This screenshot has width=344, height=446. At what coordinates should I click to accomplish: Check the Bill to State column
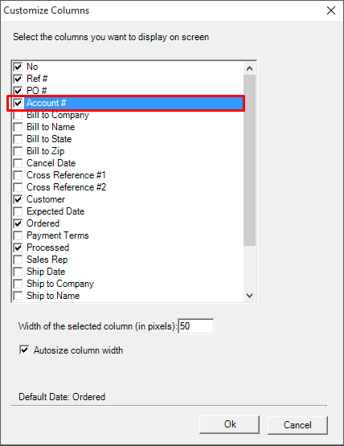pos(18,139)
